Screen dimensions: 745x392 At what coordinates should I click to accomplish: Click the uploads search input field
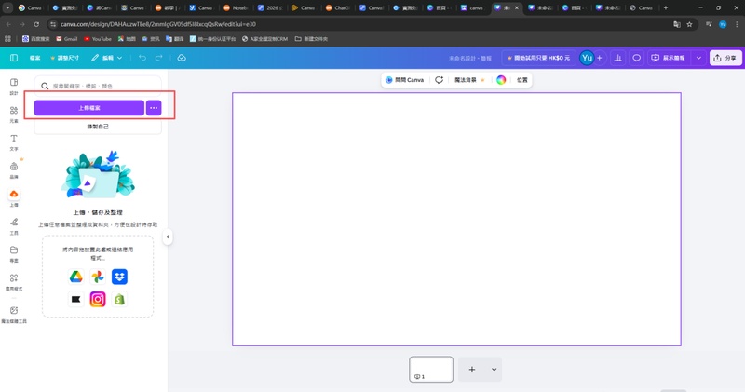coord(98,86)
